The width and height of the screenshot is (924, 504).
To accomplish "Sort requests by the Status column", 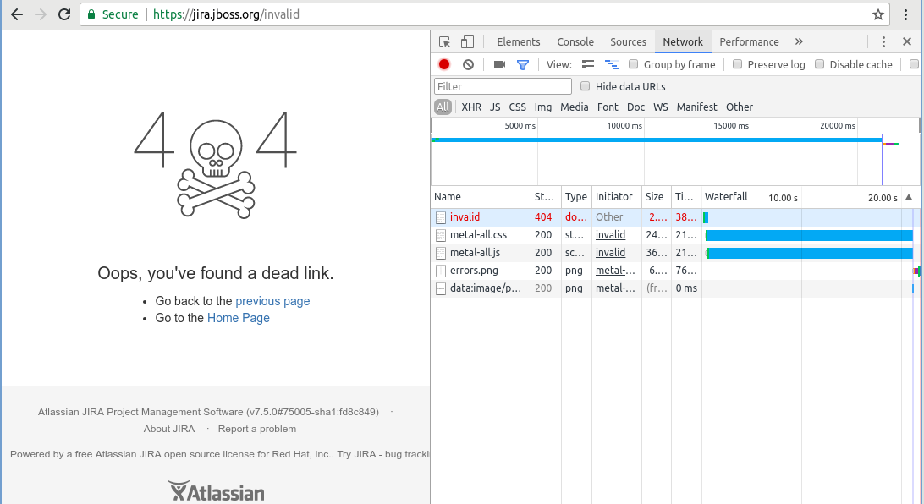I will click(x=545, y=197).
